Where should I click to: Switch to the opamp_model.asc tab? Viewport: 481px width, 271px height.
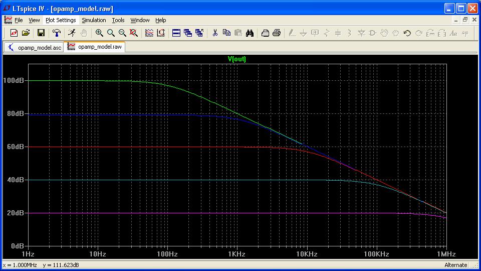point(34,47)
